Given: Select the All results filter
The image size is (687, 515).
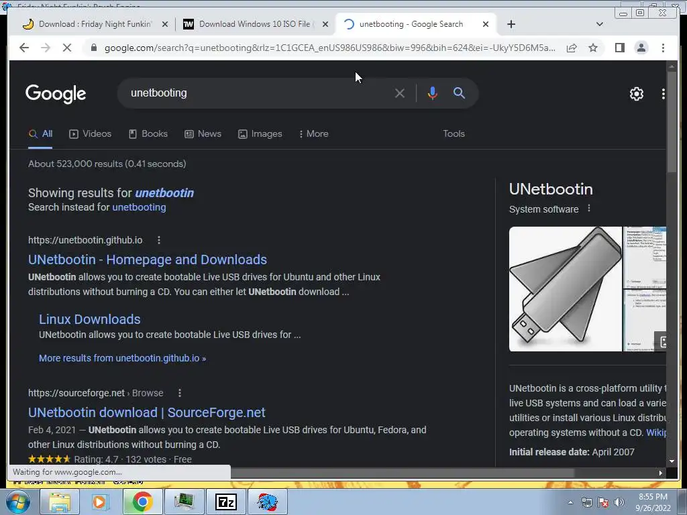Looking at the screenshot, I should [x=40, y=133].
